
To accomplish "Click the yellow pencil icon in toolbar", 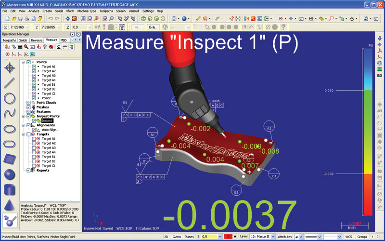I will [198, 19].
